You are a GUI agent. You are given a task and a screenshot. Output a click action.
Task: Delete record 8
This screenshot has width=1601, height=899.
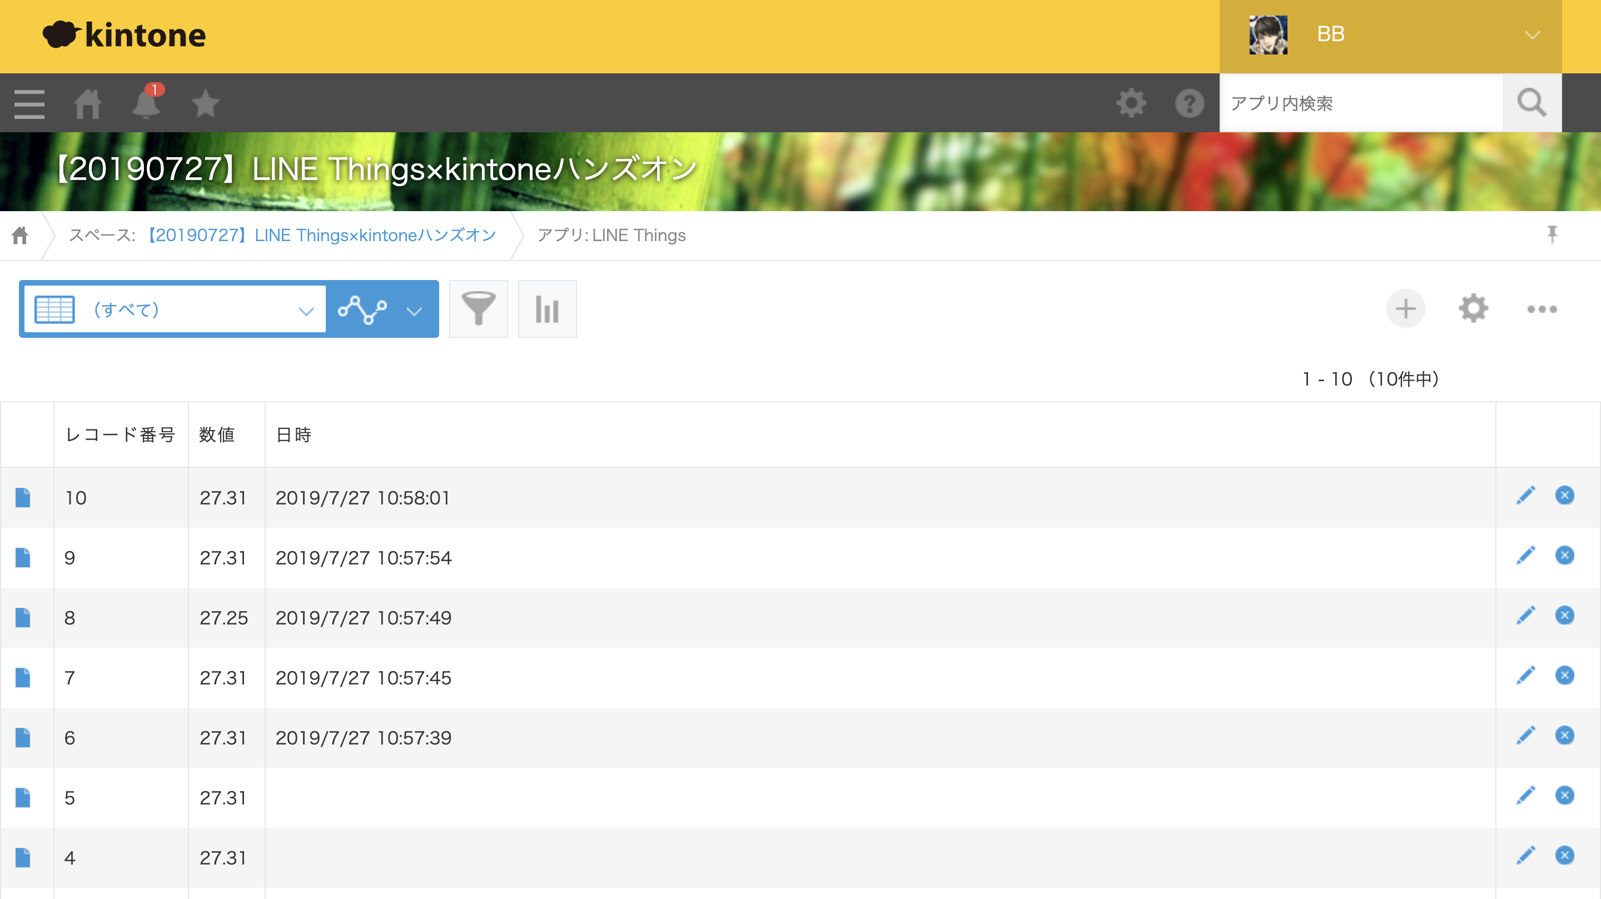click(1564, 615)
